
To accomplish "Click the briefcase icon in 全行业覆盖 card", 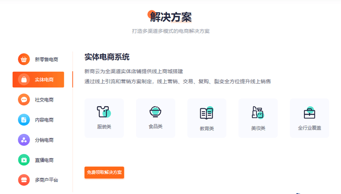I will (x=309, y=113).
